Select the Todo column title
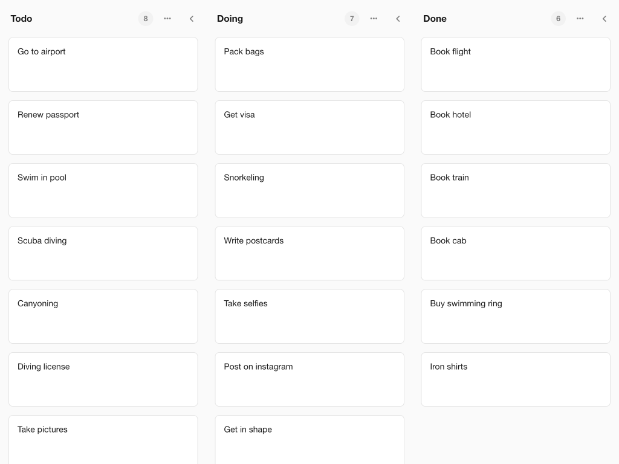 pyautogui.click(x=22, y=19)
